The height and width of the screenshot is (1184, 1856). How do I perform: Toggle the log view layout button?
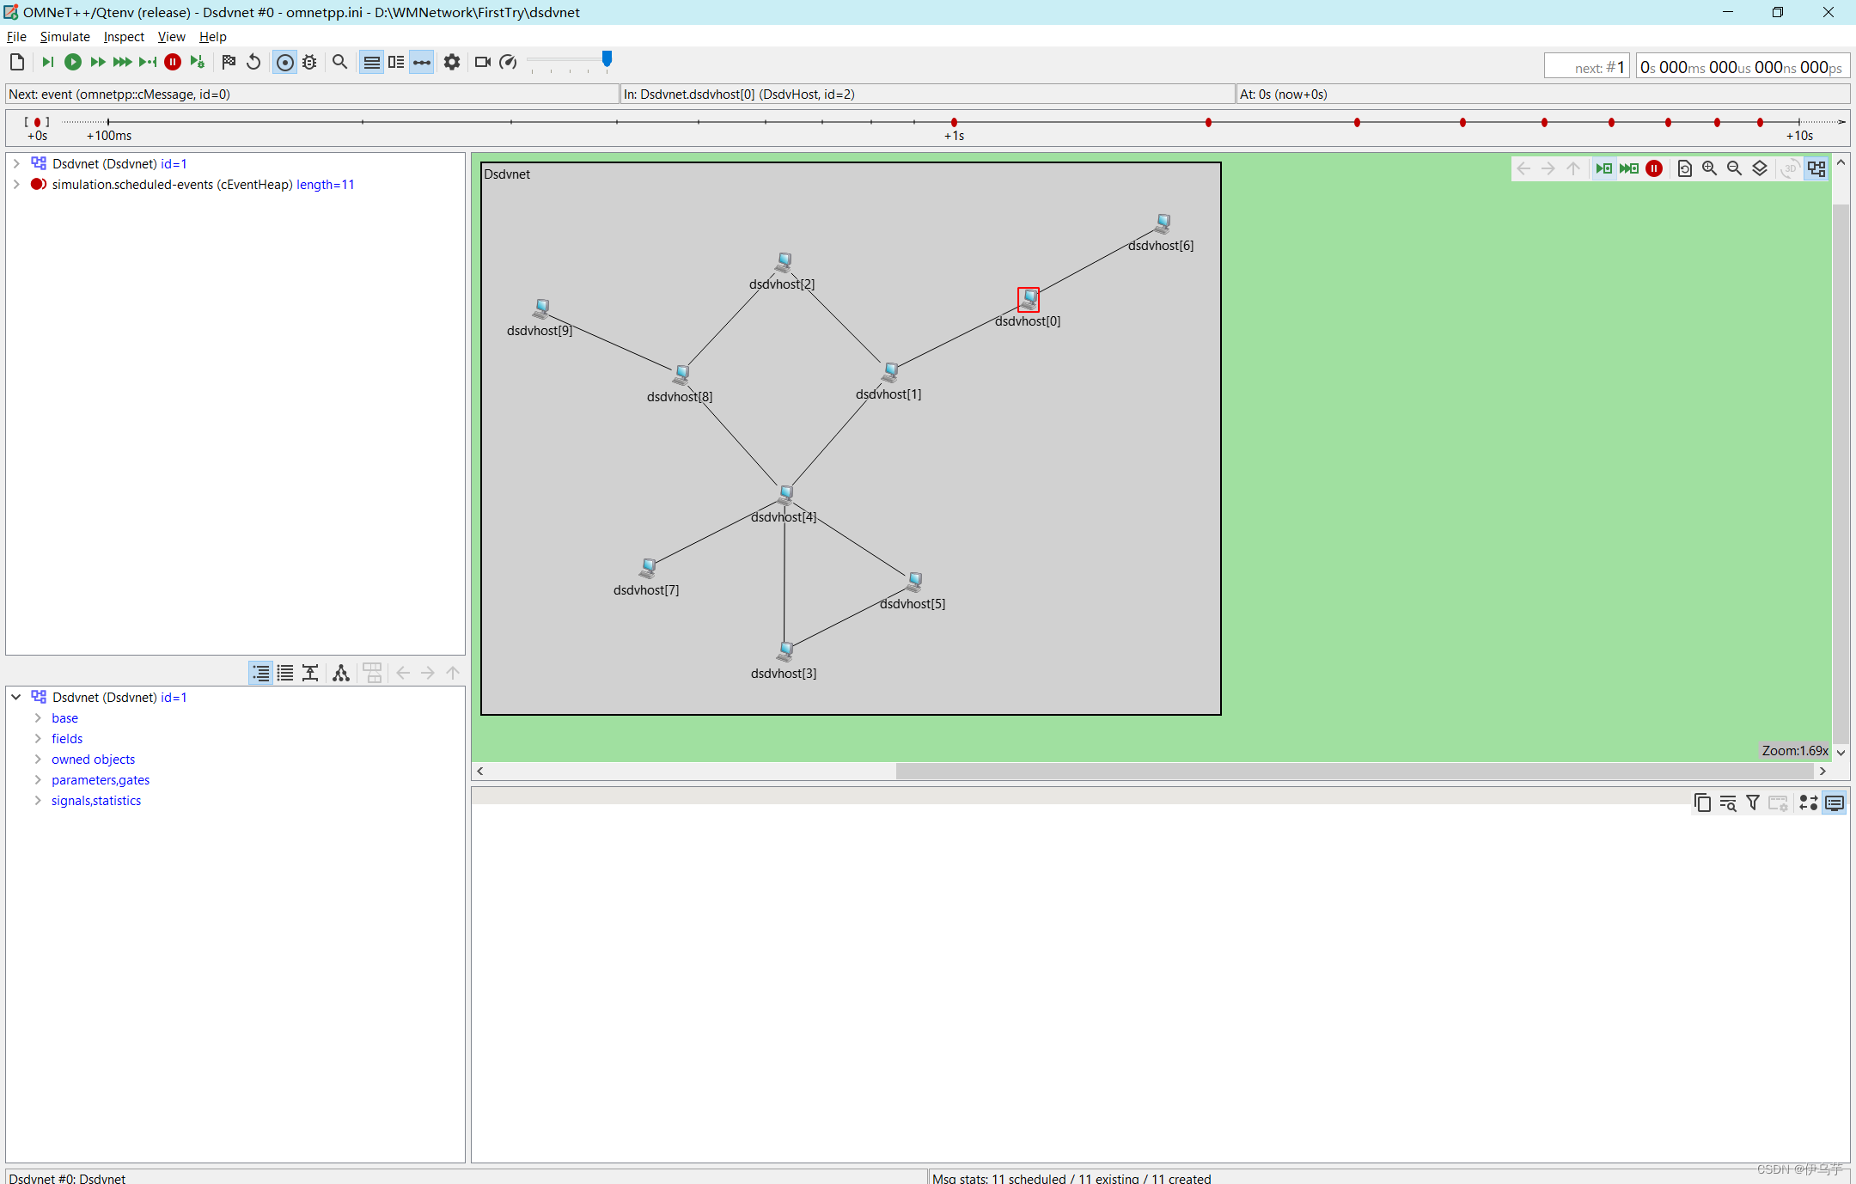[396, 62]
